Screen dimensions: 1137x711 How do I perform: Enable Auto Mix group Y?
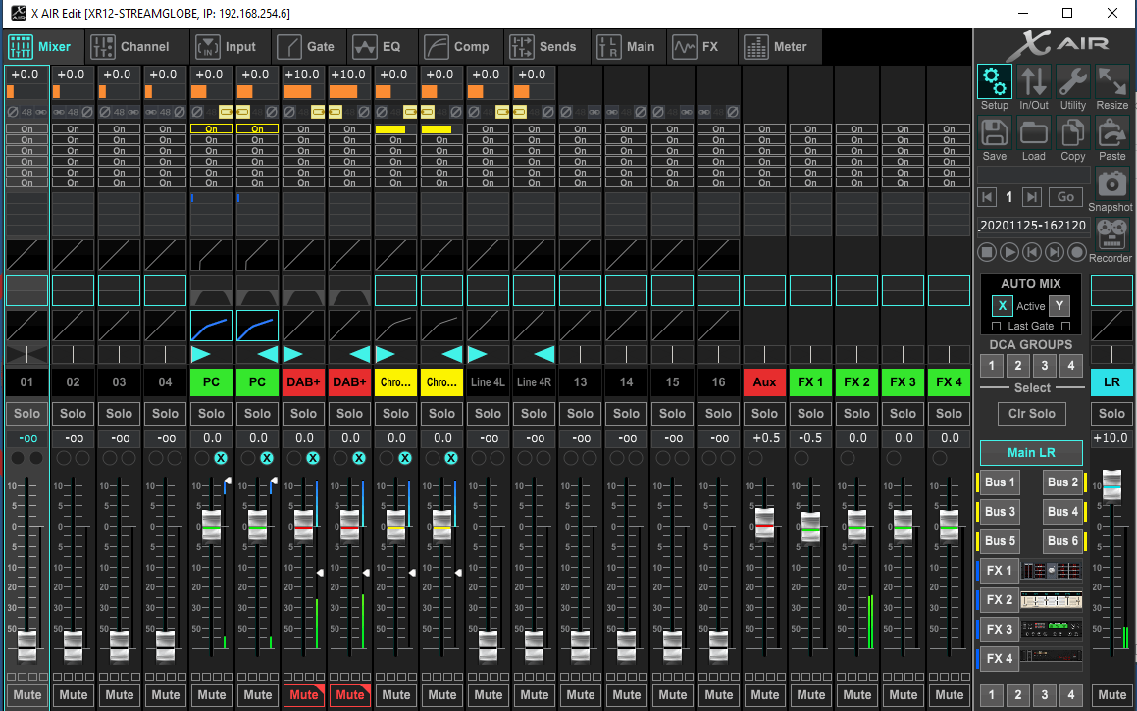coord(1059,306)
